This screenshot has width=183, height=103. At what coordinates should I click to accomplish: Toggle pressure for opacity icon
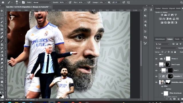pyautogui.click(x=70, y=2)
